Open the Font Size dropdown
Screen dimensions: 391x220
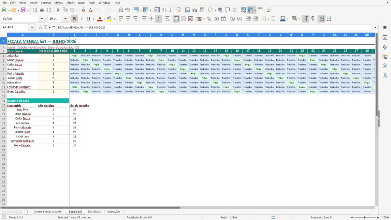pos(65,19)
